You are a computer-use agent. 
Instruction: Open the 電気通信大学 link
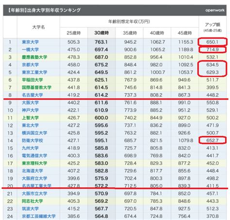34,156
